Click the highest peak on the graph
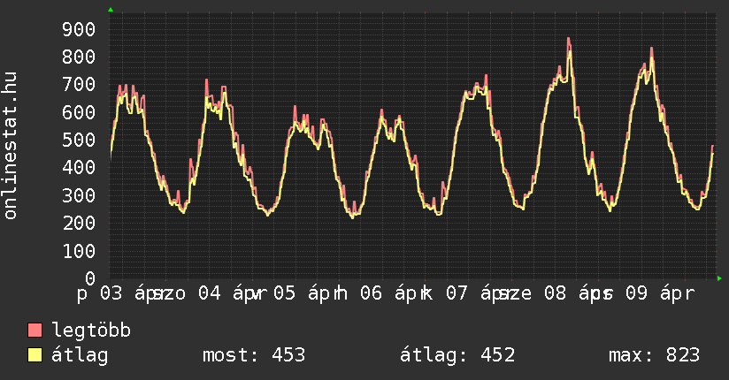 569,39
